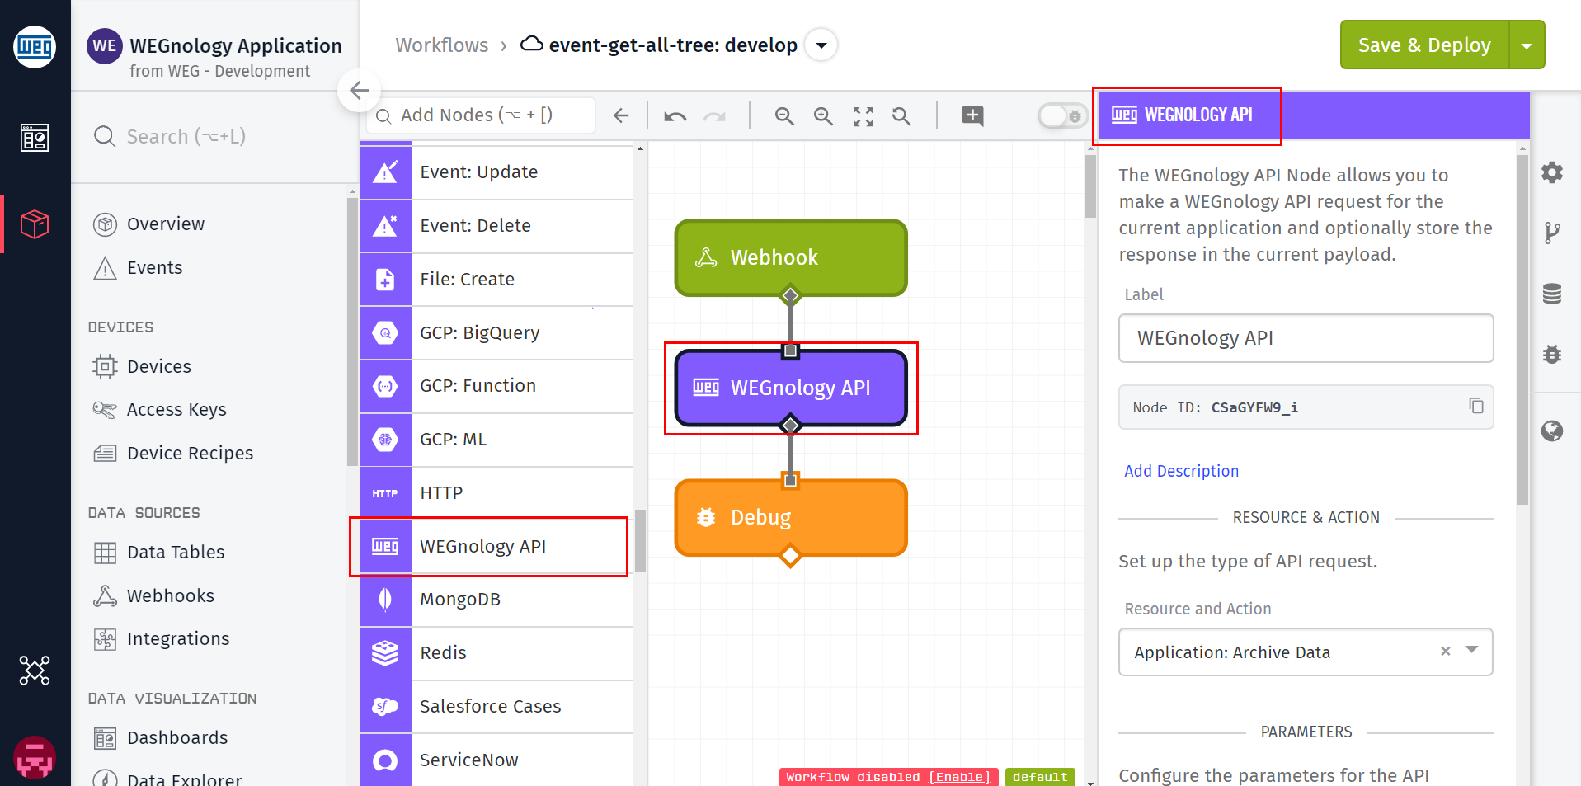
Task: Choose GCP: BigQuery node from palette
Action: 496,332
